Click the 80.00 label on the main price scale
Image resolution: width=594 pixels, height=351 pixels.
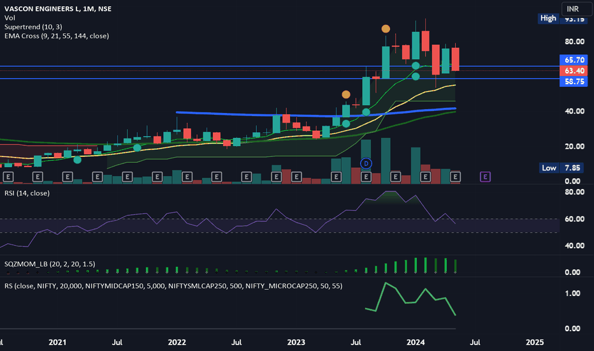pyautogui.click(x=575, y=41)
